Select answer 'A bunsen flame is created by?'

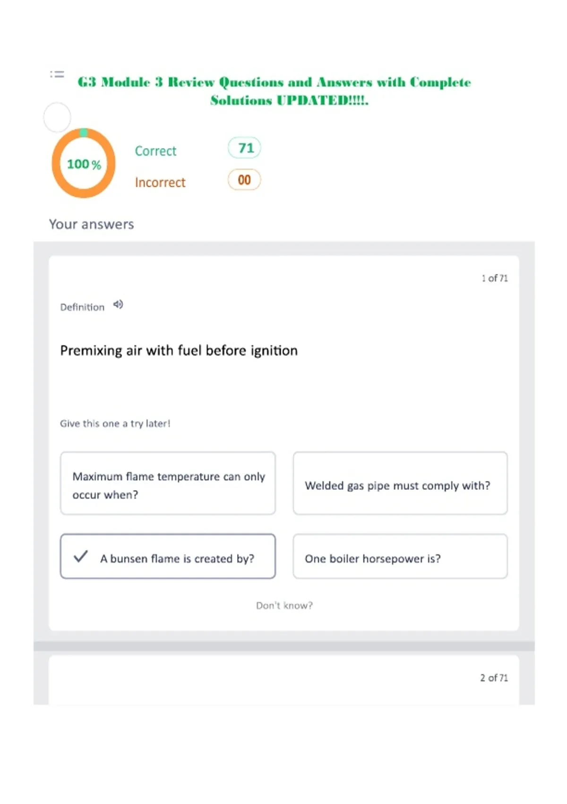point(168,556)
